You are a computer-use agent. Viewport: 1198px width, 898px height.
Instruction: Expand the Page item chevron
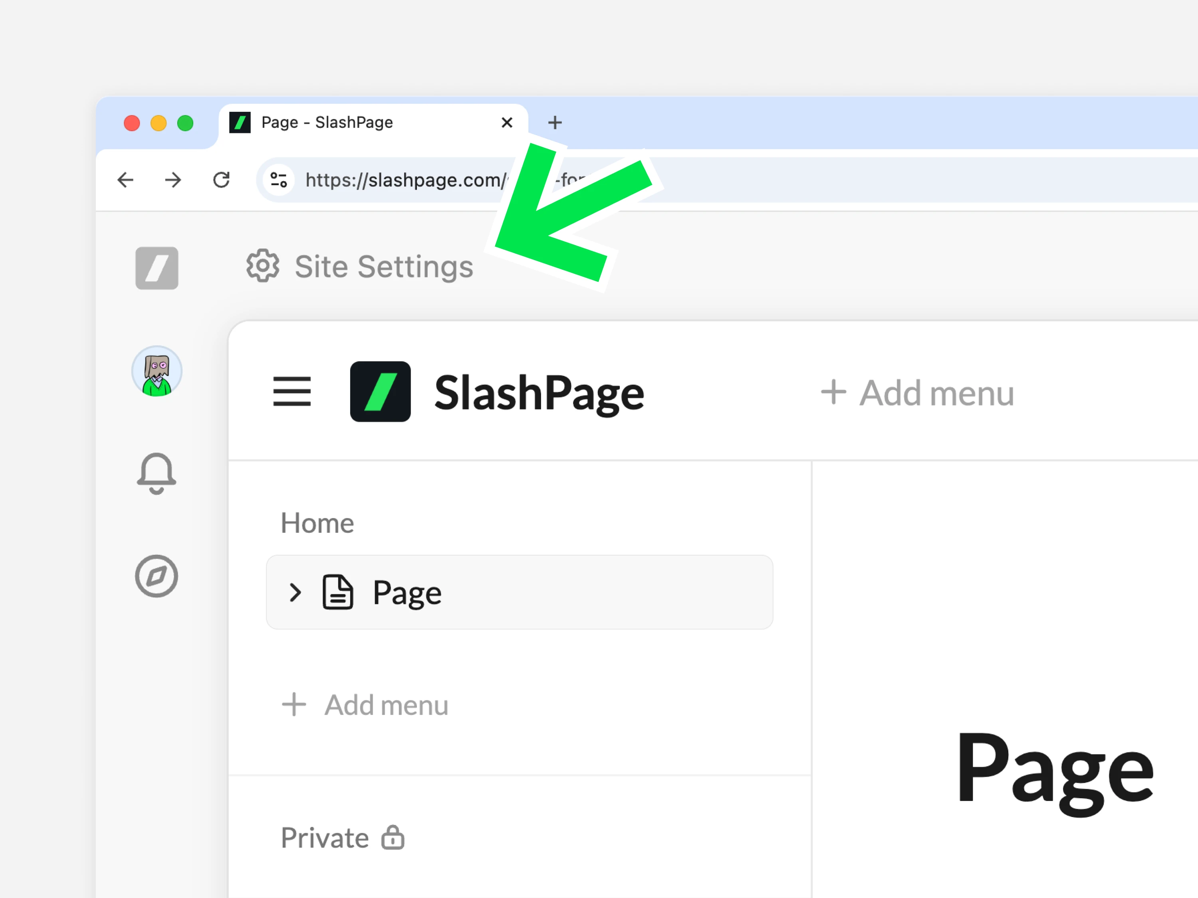295,593
